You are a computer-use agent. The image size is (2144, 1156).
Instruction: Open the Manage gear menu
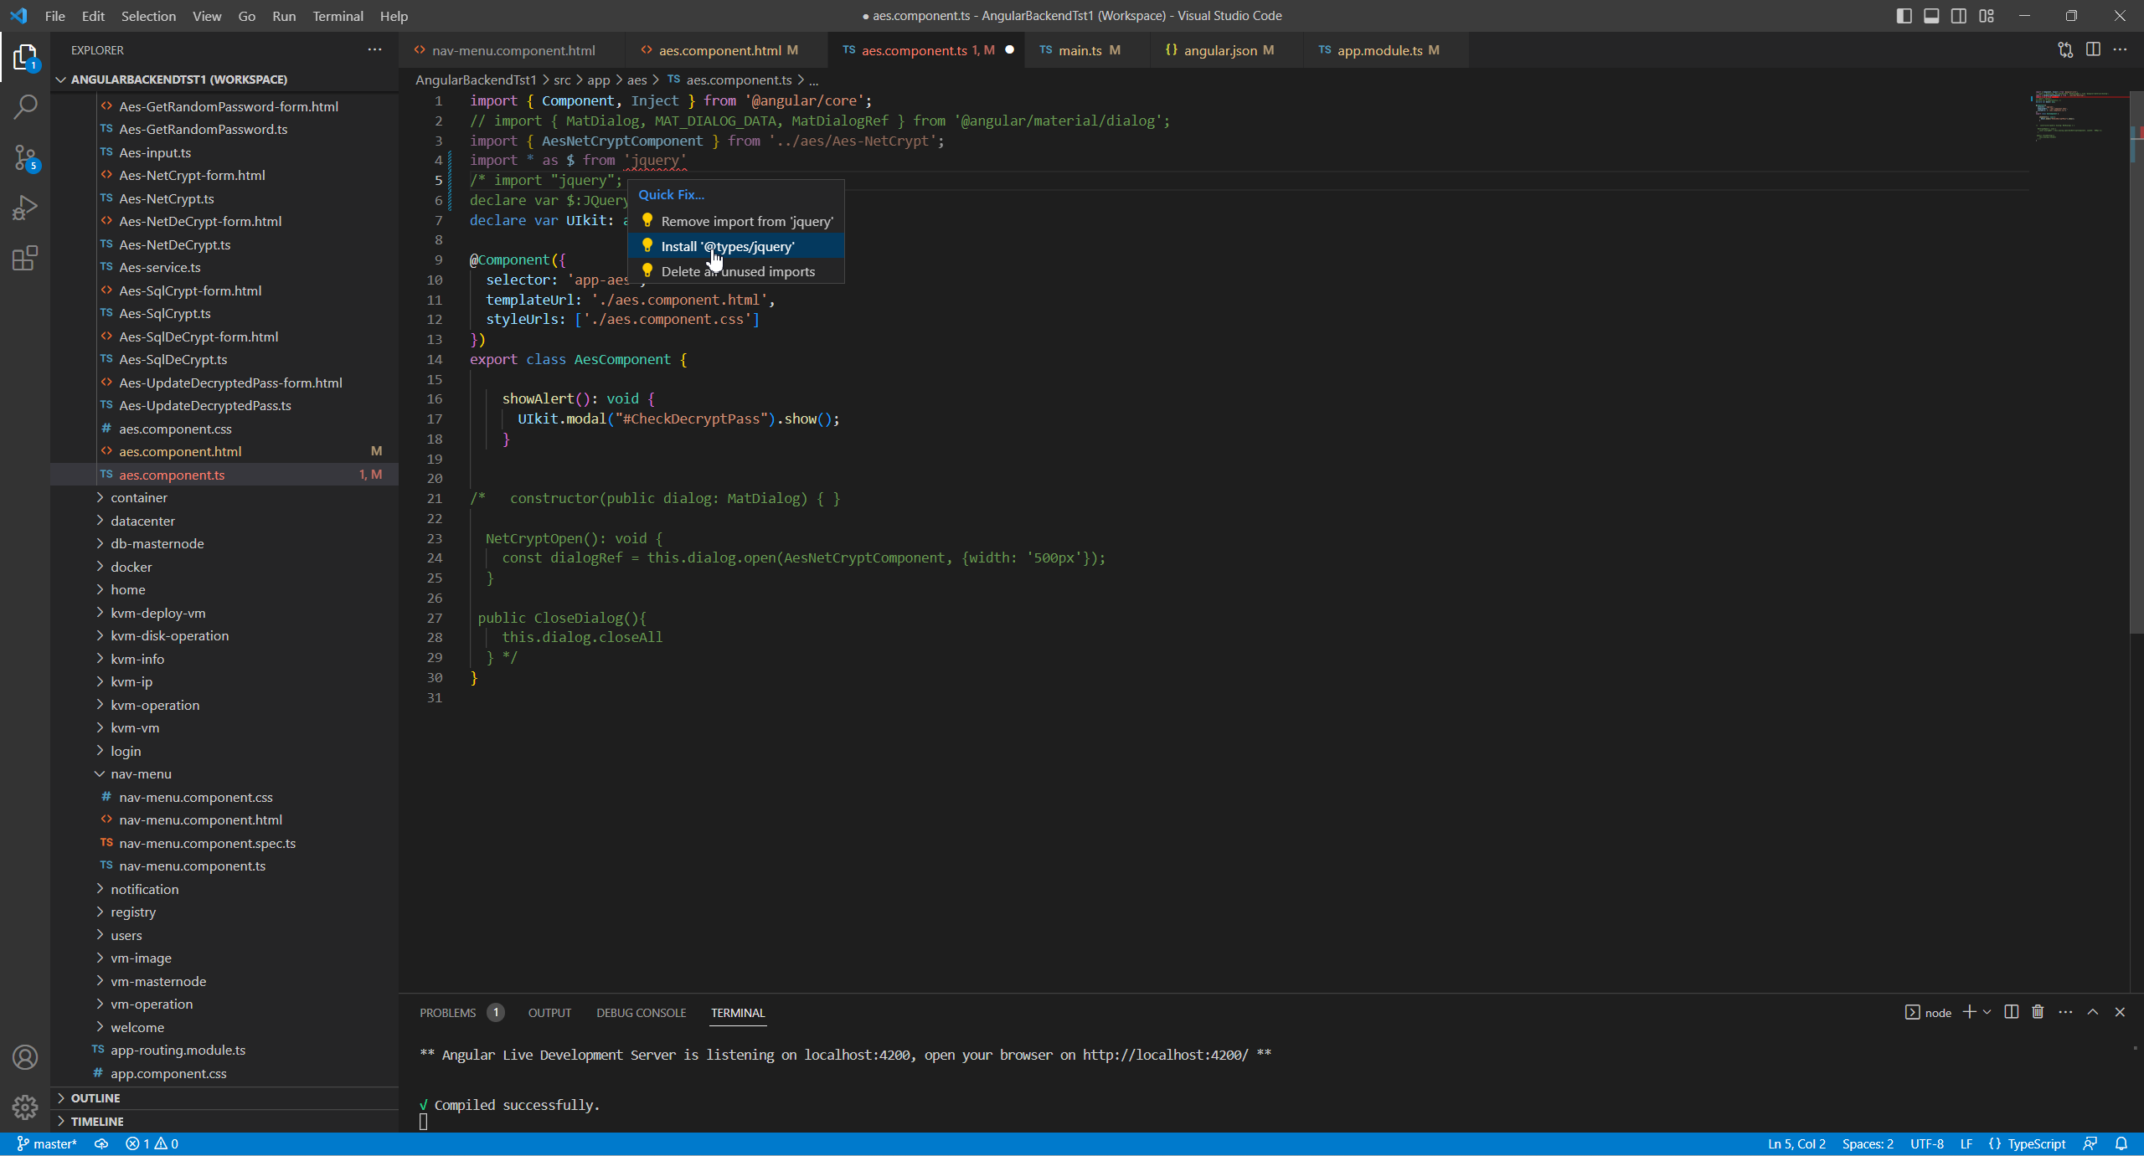coord(25,1107)
